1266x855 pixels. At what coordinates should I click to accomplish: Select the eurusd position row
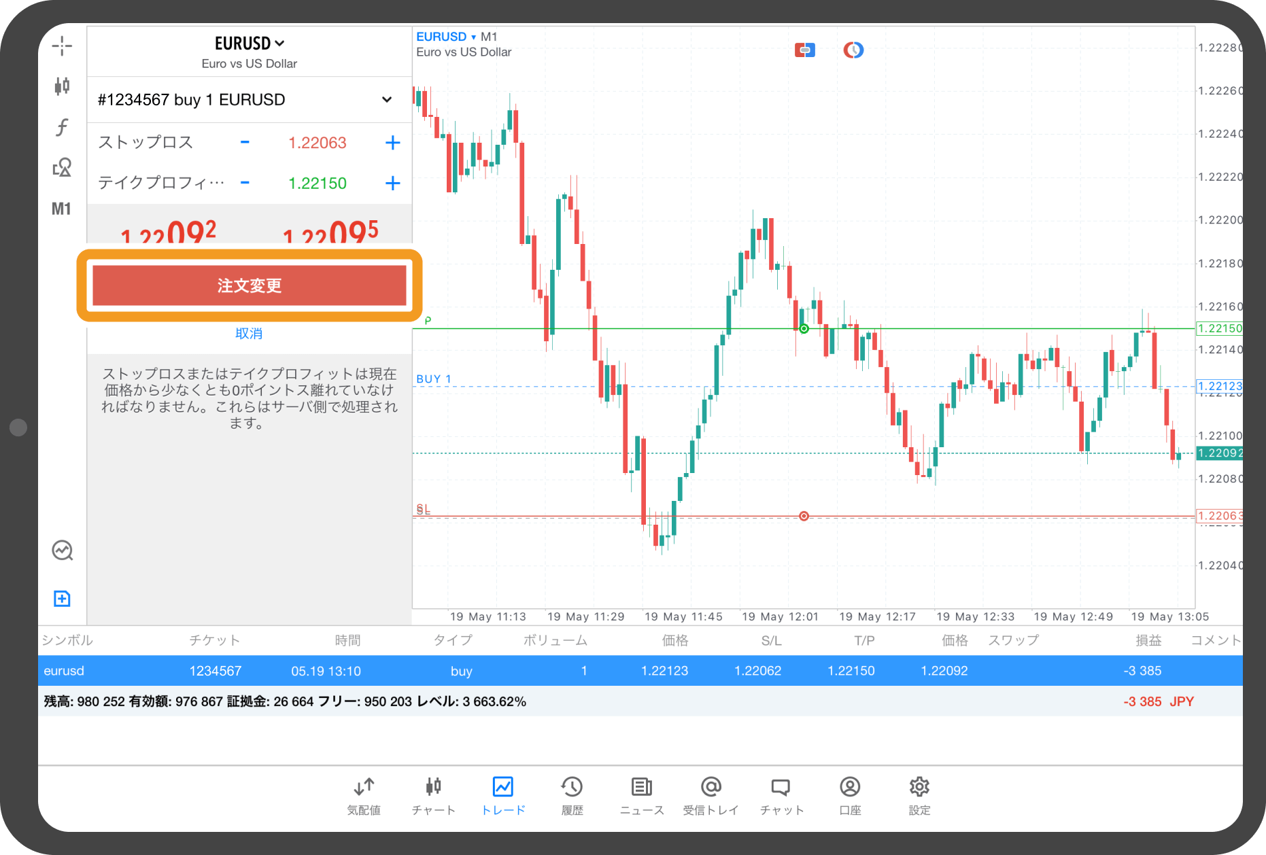pyautogui.click(x=640, y=671)
